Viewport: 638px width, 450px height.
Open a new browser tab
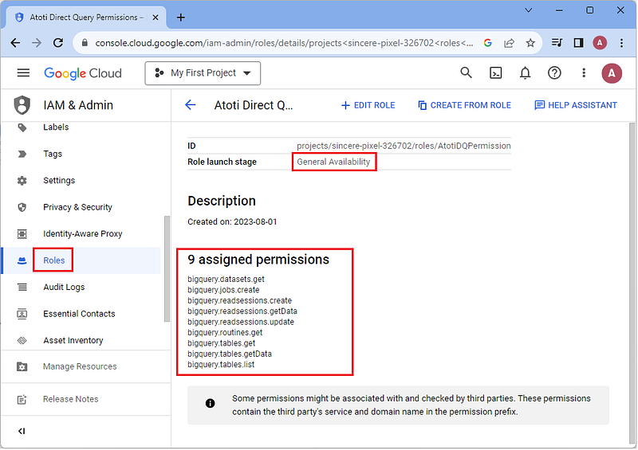[x=181, y=18]
